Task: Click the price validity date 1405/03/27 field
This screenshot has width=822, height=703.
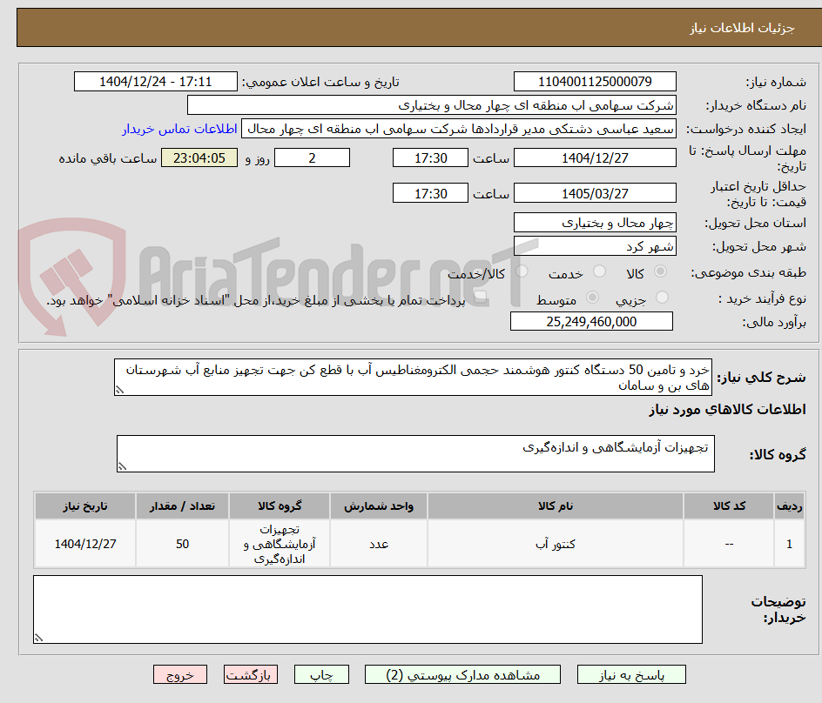Action: click(595, 193)
